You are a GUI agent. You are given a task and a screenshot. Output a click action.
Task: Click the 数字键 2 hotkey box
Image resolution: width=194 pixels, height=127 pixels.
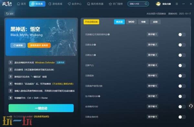pos(152,45)
